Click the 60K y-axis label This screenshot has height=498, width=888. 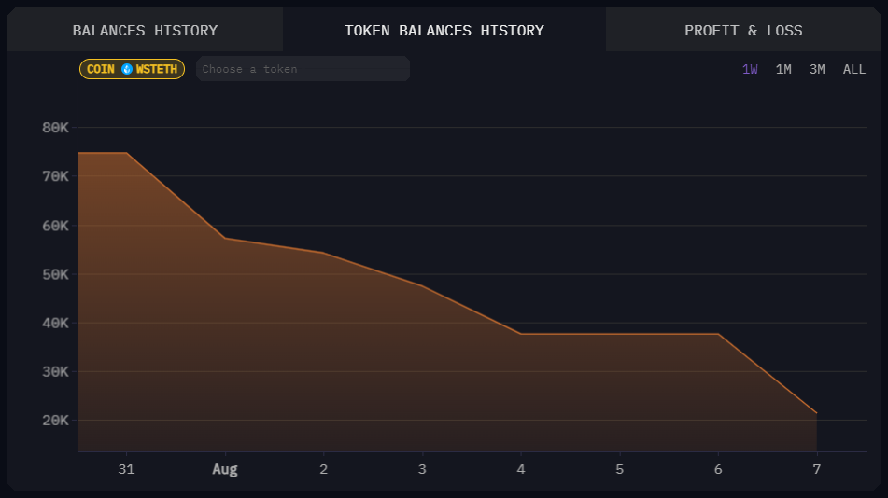(x=55, y=226)
